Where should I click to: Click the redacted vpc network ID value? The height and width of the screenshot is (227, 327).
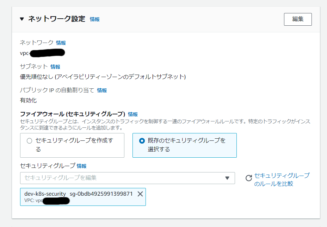click(x=42, y=53)
